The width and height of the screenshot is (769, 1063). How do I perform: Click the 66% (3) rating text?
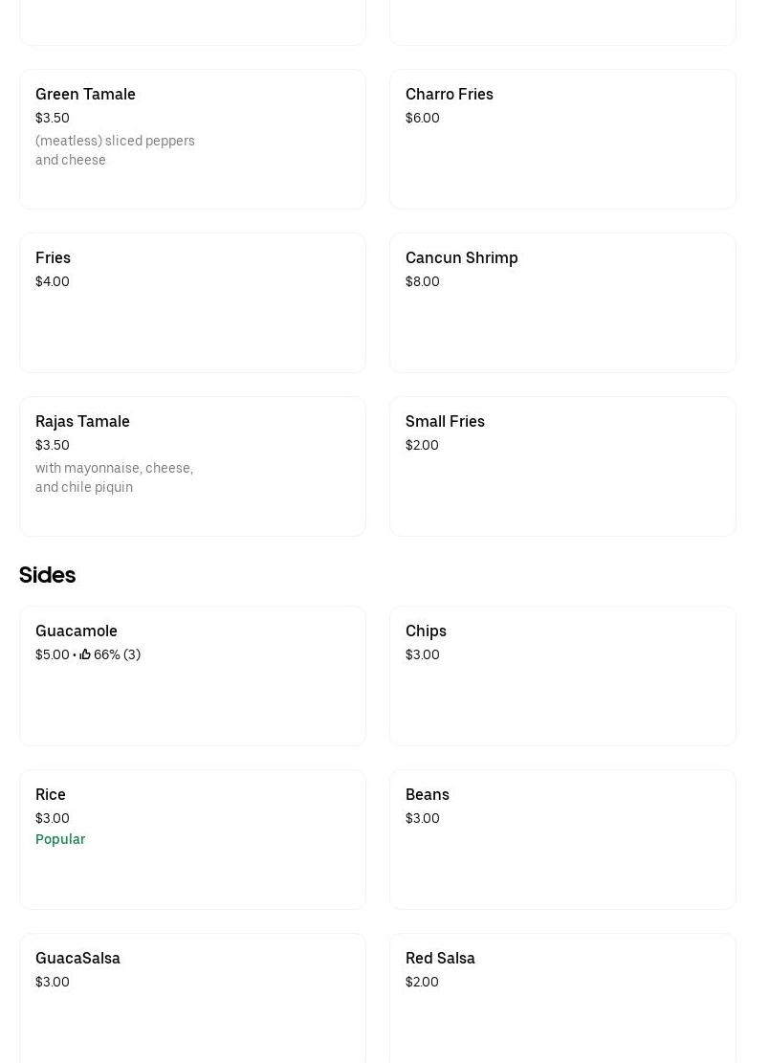[x=117, y=655]
